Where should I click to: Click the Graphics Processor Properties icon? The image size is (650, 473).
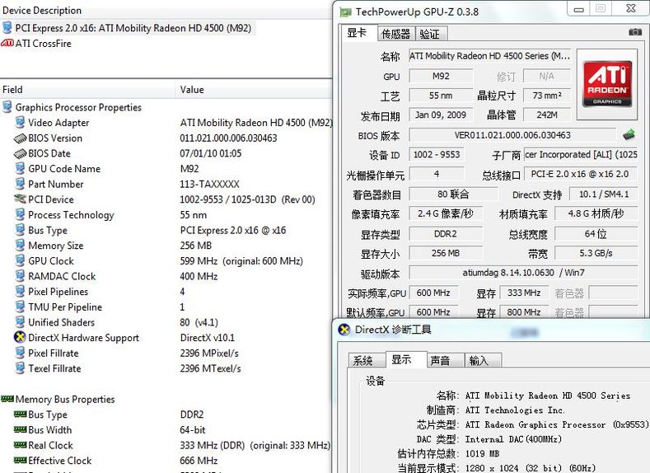pyautogui.click(x=7, y=107)
